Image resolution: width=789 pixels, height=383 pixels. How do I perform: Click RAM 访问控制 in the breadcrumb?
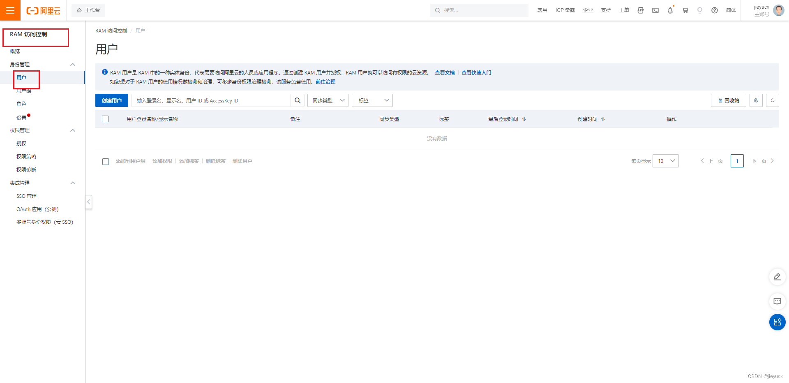[x=111, y=31]
